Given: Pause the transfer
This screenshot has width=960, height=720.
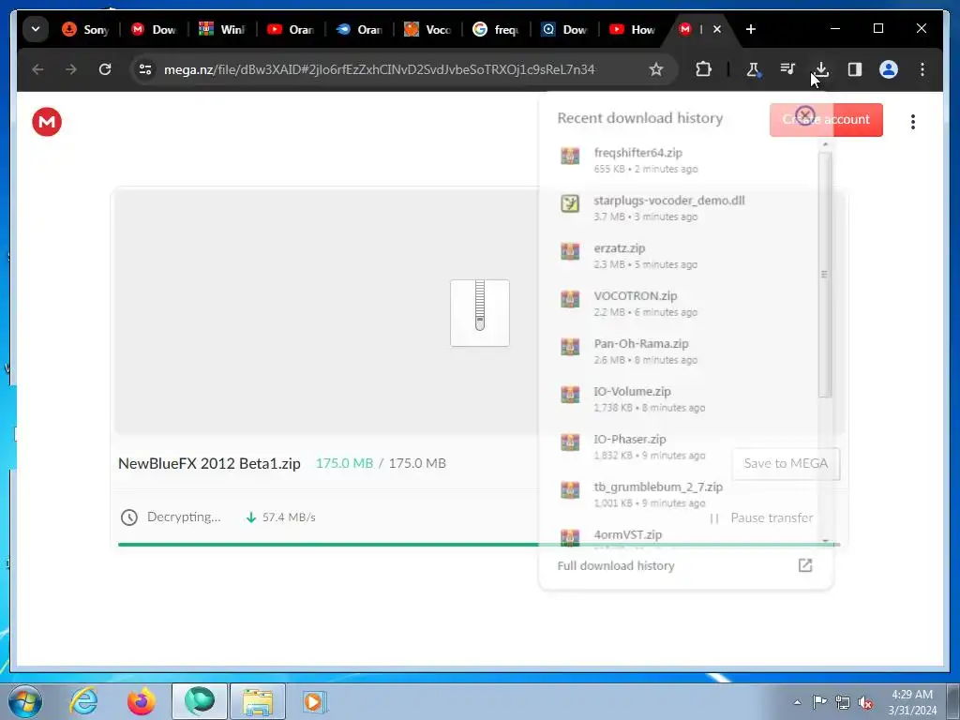Looking at the screenshot, I should coord(761,517).
